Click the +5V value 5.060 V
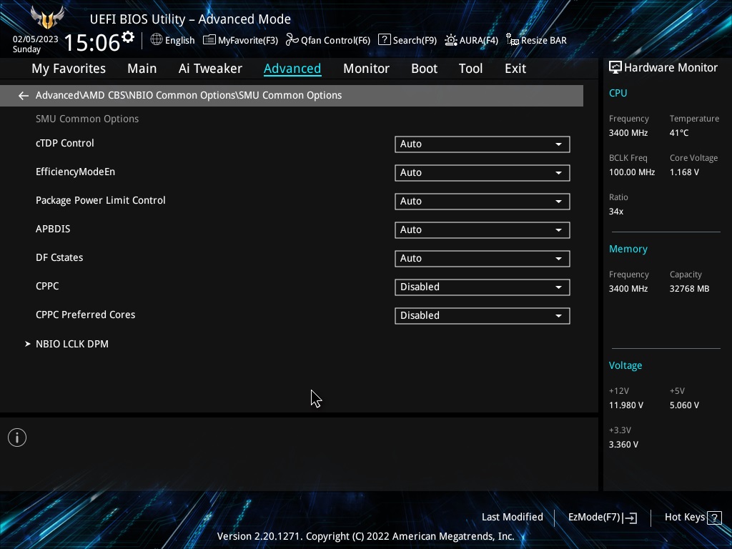Screen dimensions: 732x549 pyautogui.click(x=684, y=405)
